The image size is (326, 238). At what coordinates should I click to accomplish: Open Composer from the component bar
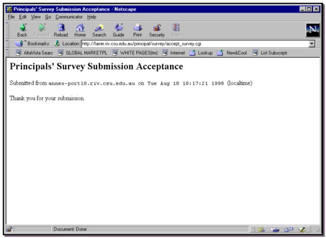pos(302,230)
